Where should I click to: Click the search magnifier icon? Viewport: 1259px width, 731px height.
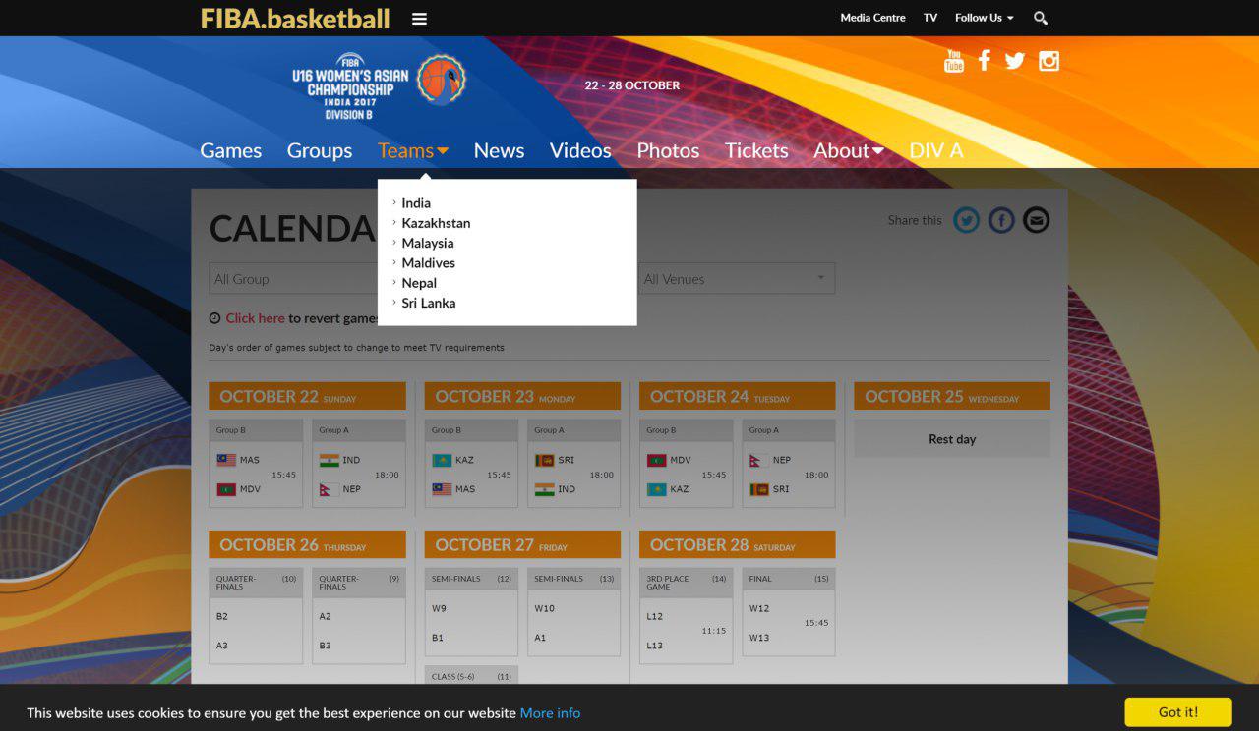click(x=1041, y=18)
